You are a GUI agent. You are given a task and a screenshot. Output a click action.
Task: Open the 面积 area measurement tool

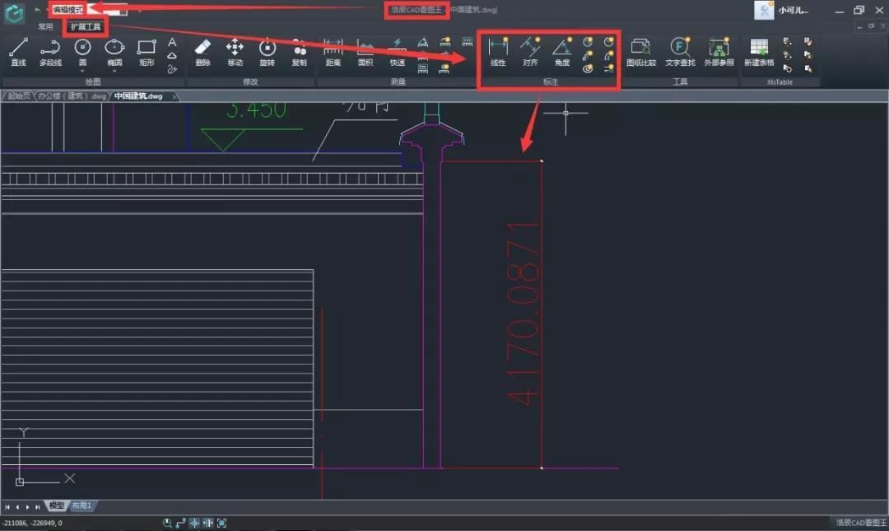coord(365,49)
